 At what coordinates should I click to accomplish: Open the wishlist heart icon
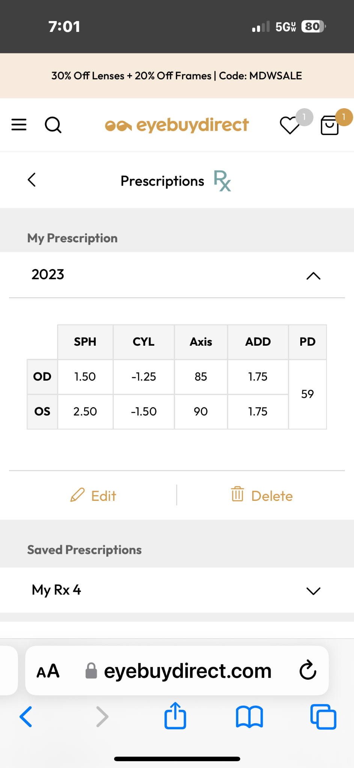[290, 125]
